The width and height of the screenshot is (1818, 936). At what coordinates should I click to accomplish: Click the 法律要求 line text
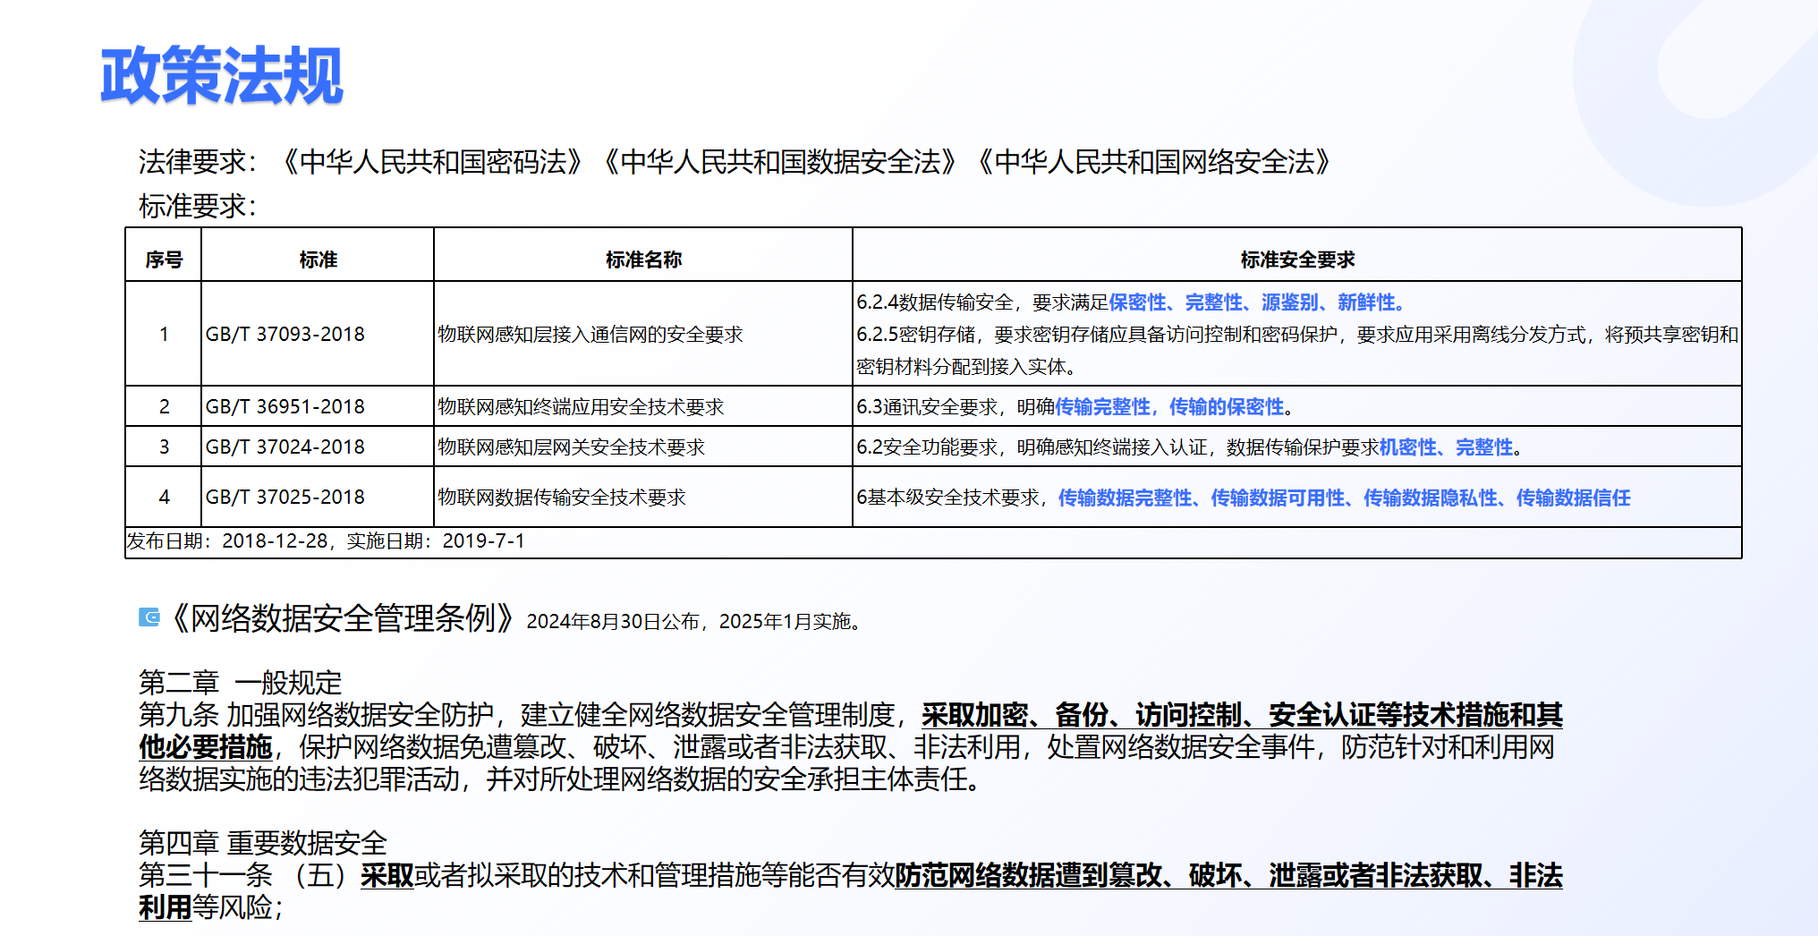(x=735, y=162)
